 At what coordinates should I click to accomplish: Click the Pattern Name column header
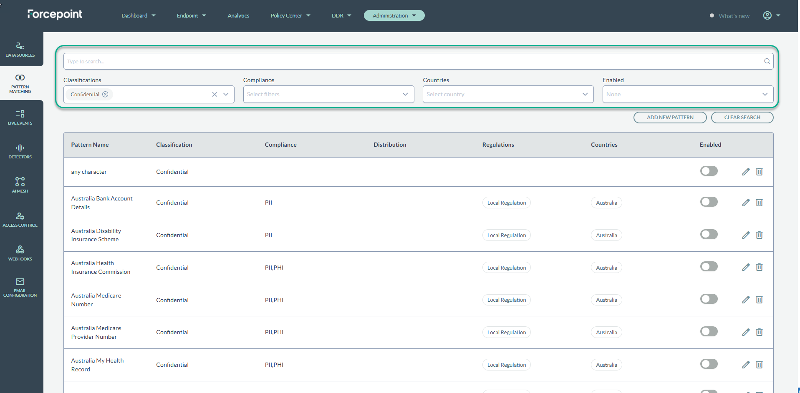pos(90,145)
